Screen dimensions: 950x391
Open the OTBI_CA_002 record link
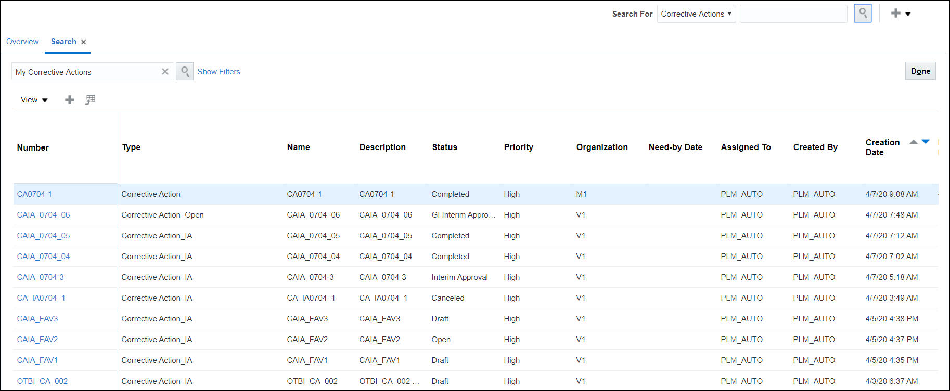pos(42,381)
